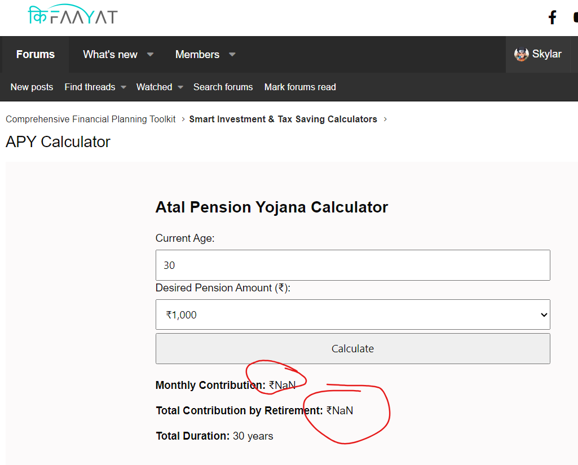
Task: Click the Current Age input field
Action: click(x=352, y=265)
